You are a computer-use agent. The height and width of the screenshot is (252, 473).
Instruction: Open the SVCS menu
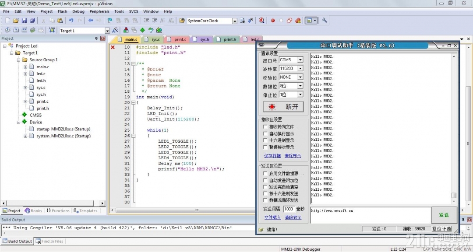pos(133,11)
